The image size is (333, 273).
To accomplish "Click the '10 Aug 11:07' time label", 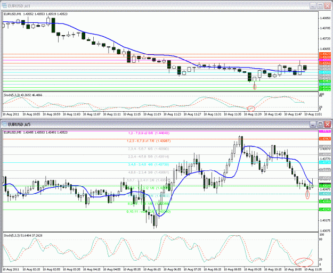I will pos(92,114).
